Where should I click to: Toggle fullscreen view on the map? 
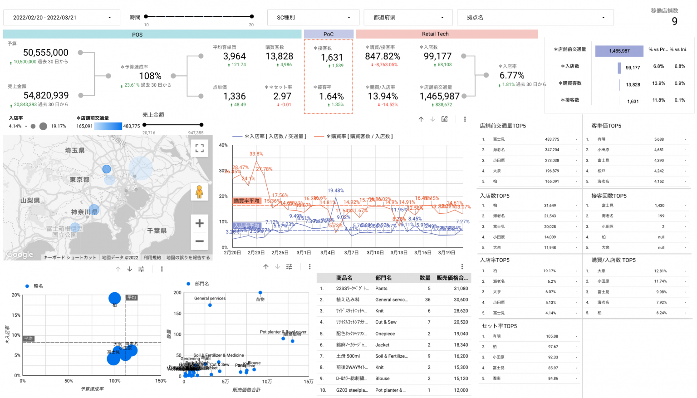199,148
